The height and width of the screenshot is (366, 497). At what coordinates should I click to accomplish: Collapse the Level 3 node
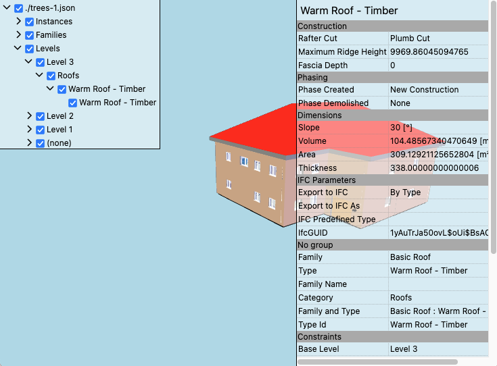click(x=28, y=61)
